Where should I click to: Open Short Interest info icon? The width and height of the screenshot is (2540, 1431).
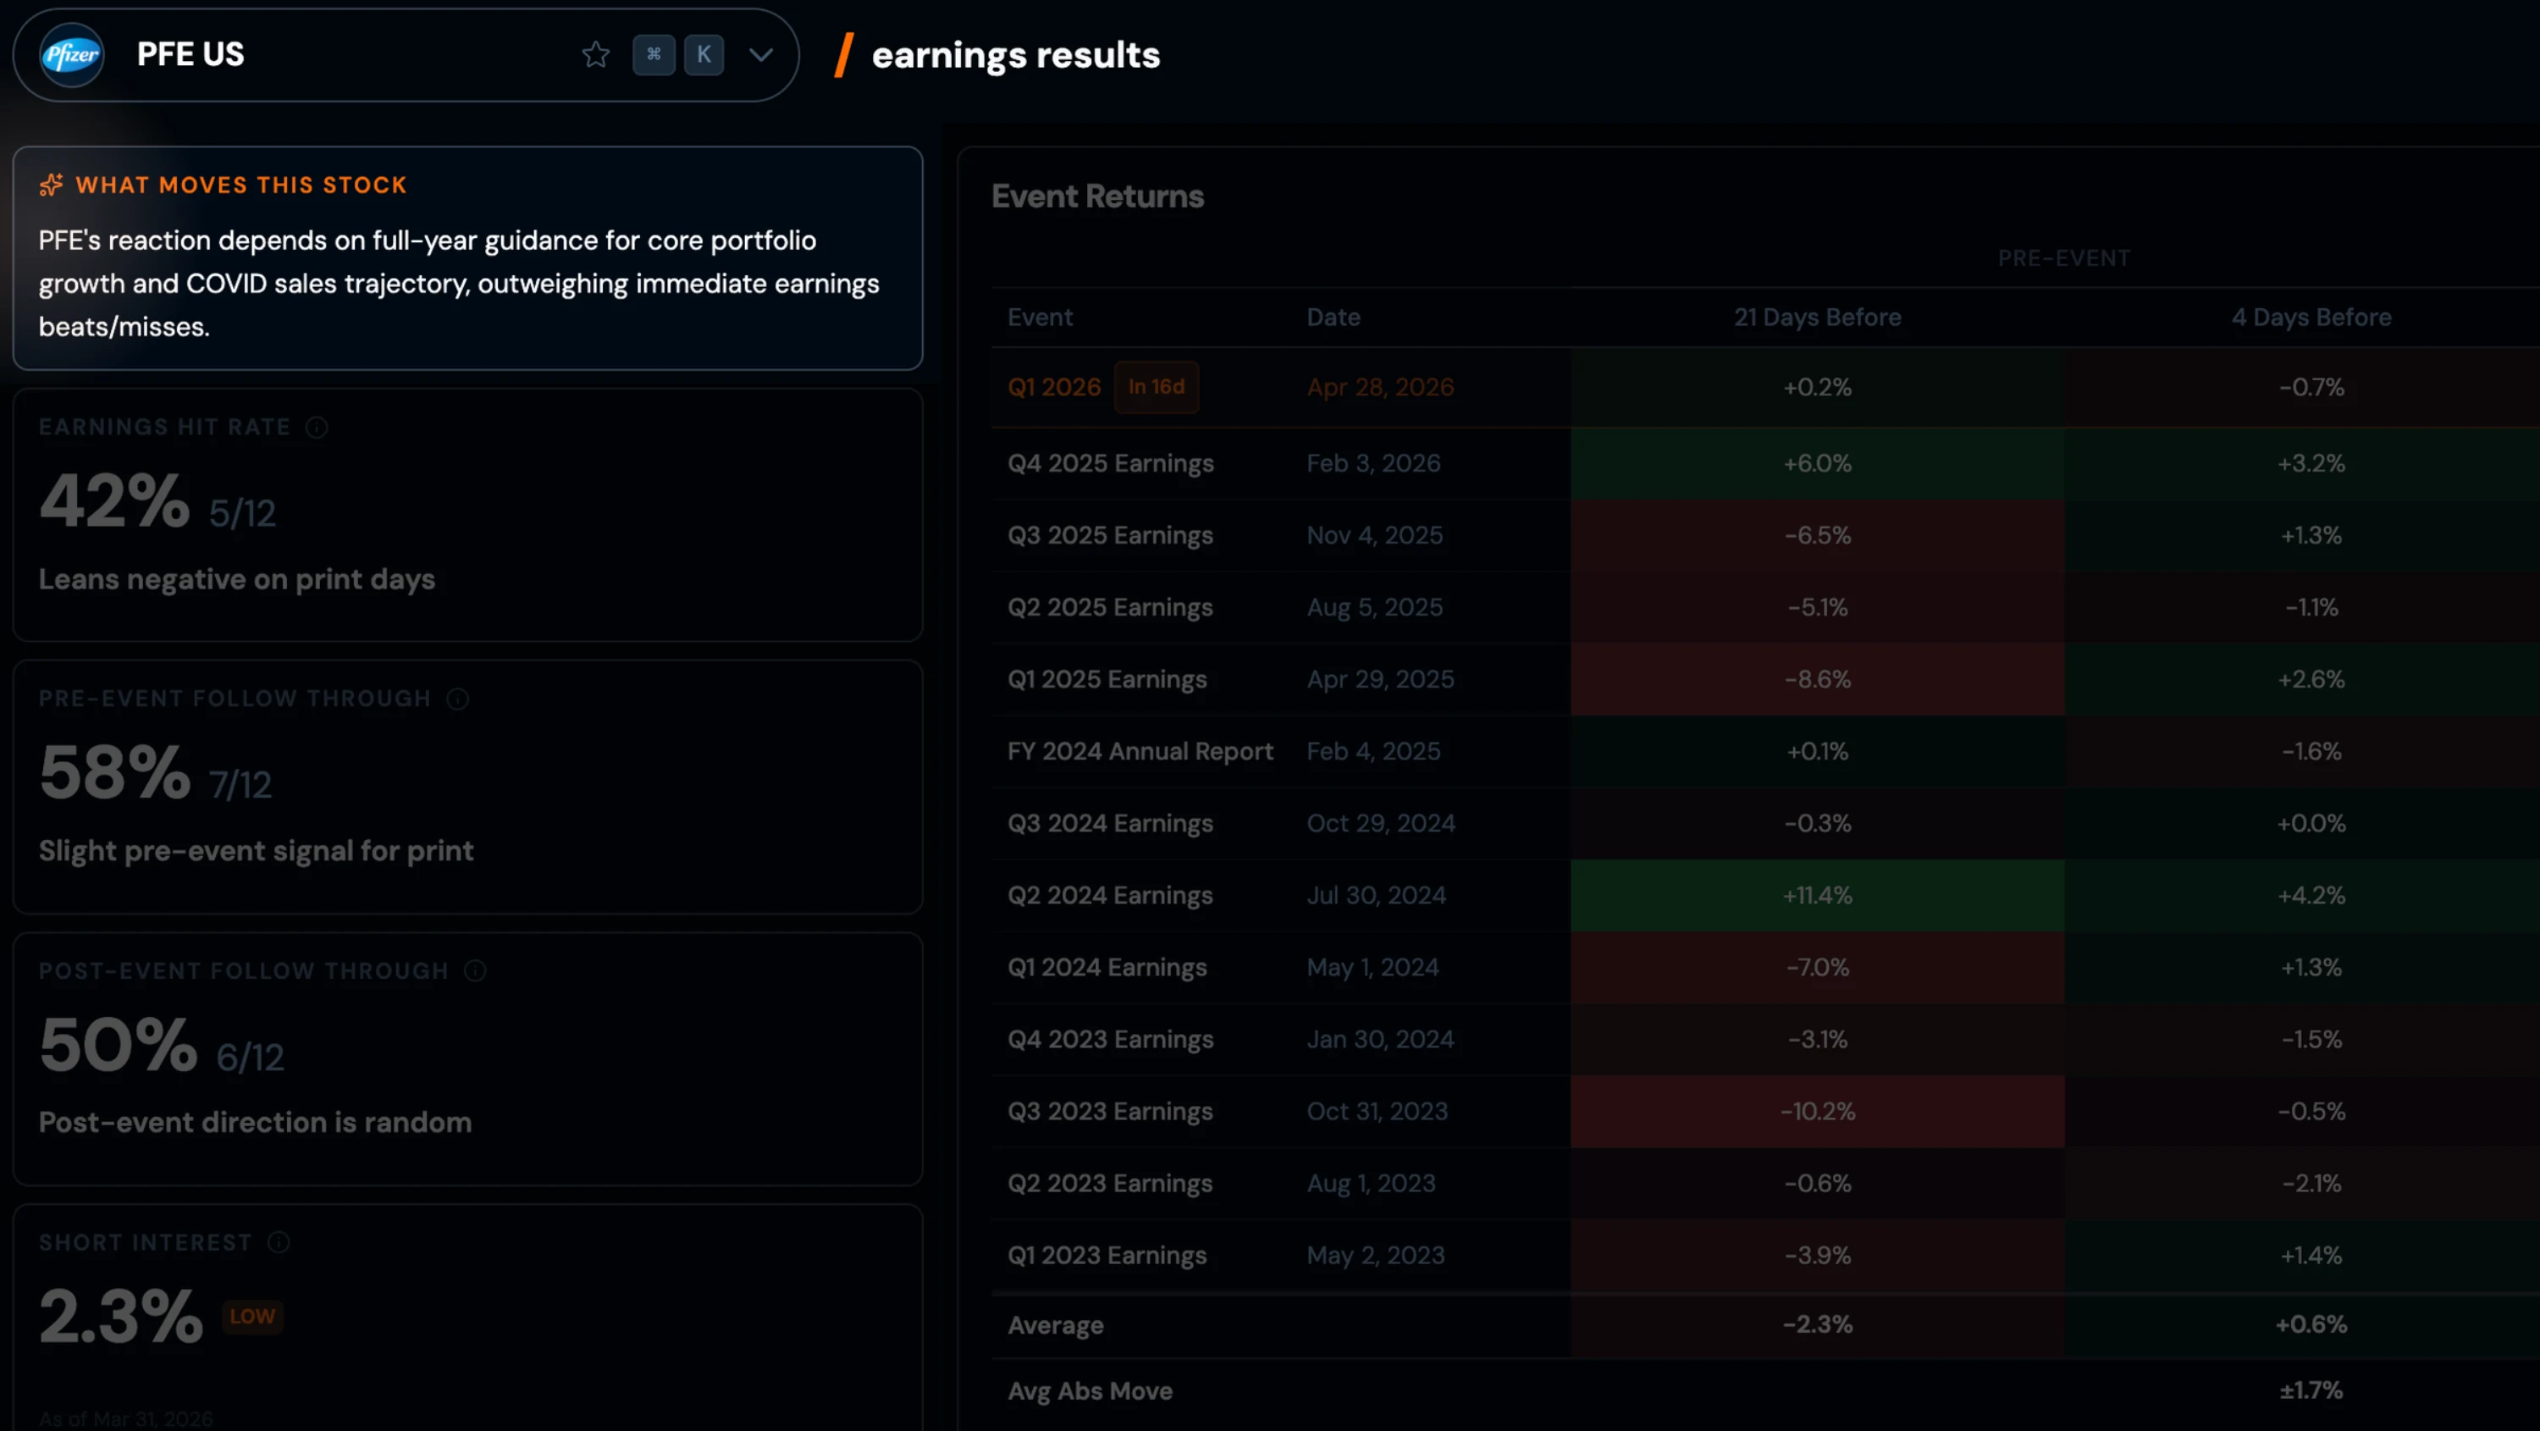point(279,1243)
